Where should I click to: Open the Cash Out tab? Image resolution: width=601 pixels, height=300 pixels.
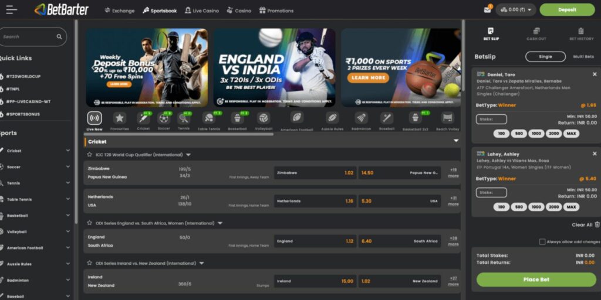tap(536, 34)
